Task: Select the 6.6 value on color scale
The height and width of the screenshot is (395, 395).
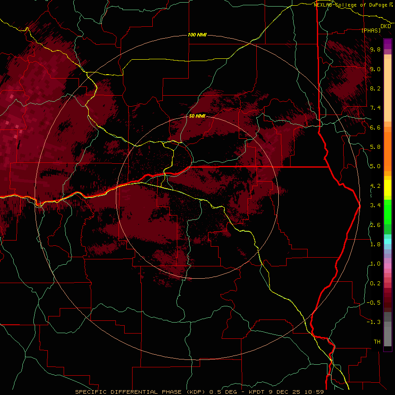Action: (375, 127)
